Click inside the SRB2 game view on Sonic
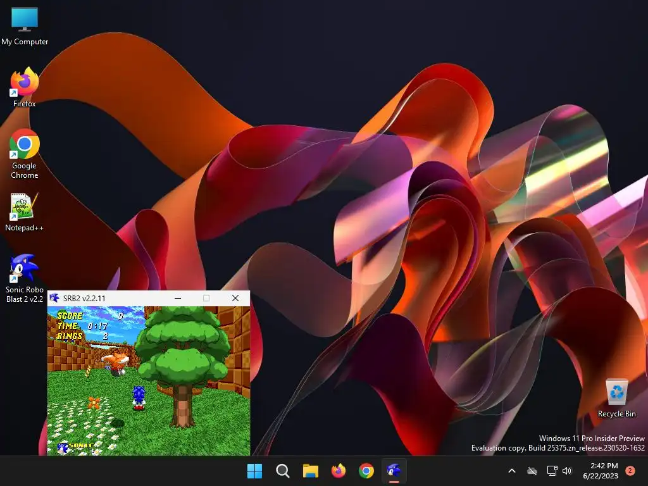Image resolution: width=648 pixels, height=486 pixels. pyautogui.click(x=139, y=397)
